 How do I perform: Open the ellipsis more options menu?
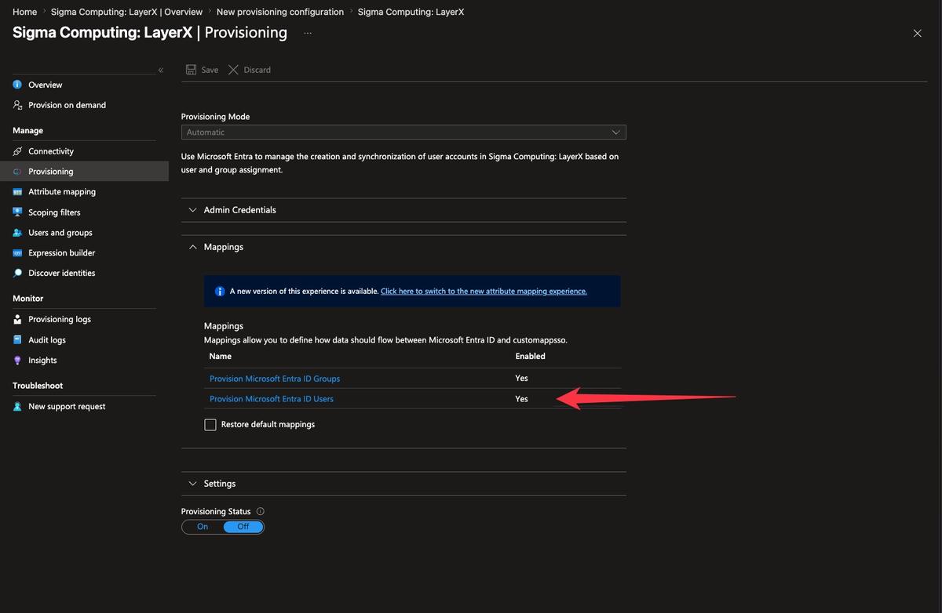coord(308,33)
